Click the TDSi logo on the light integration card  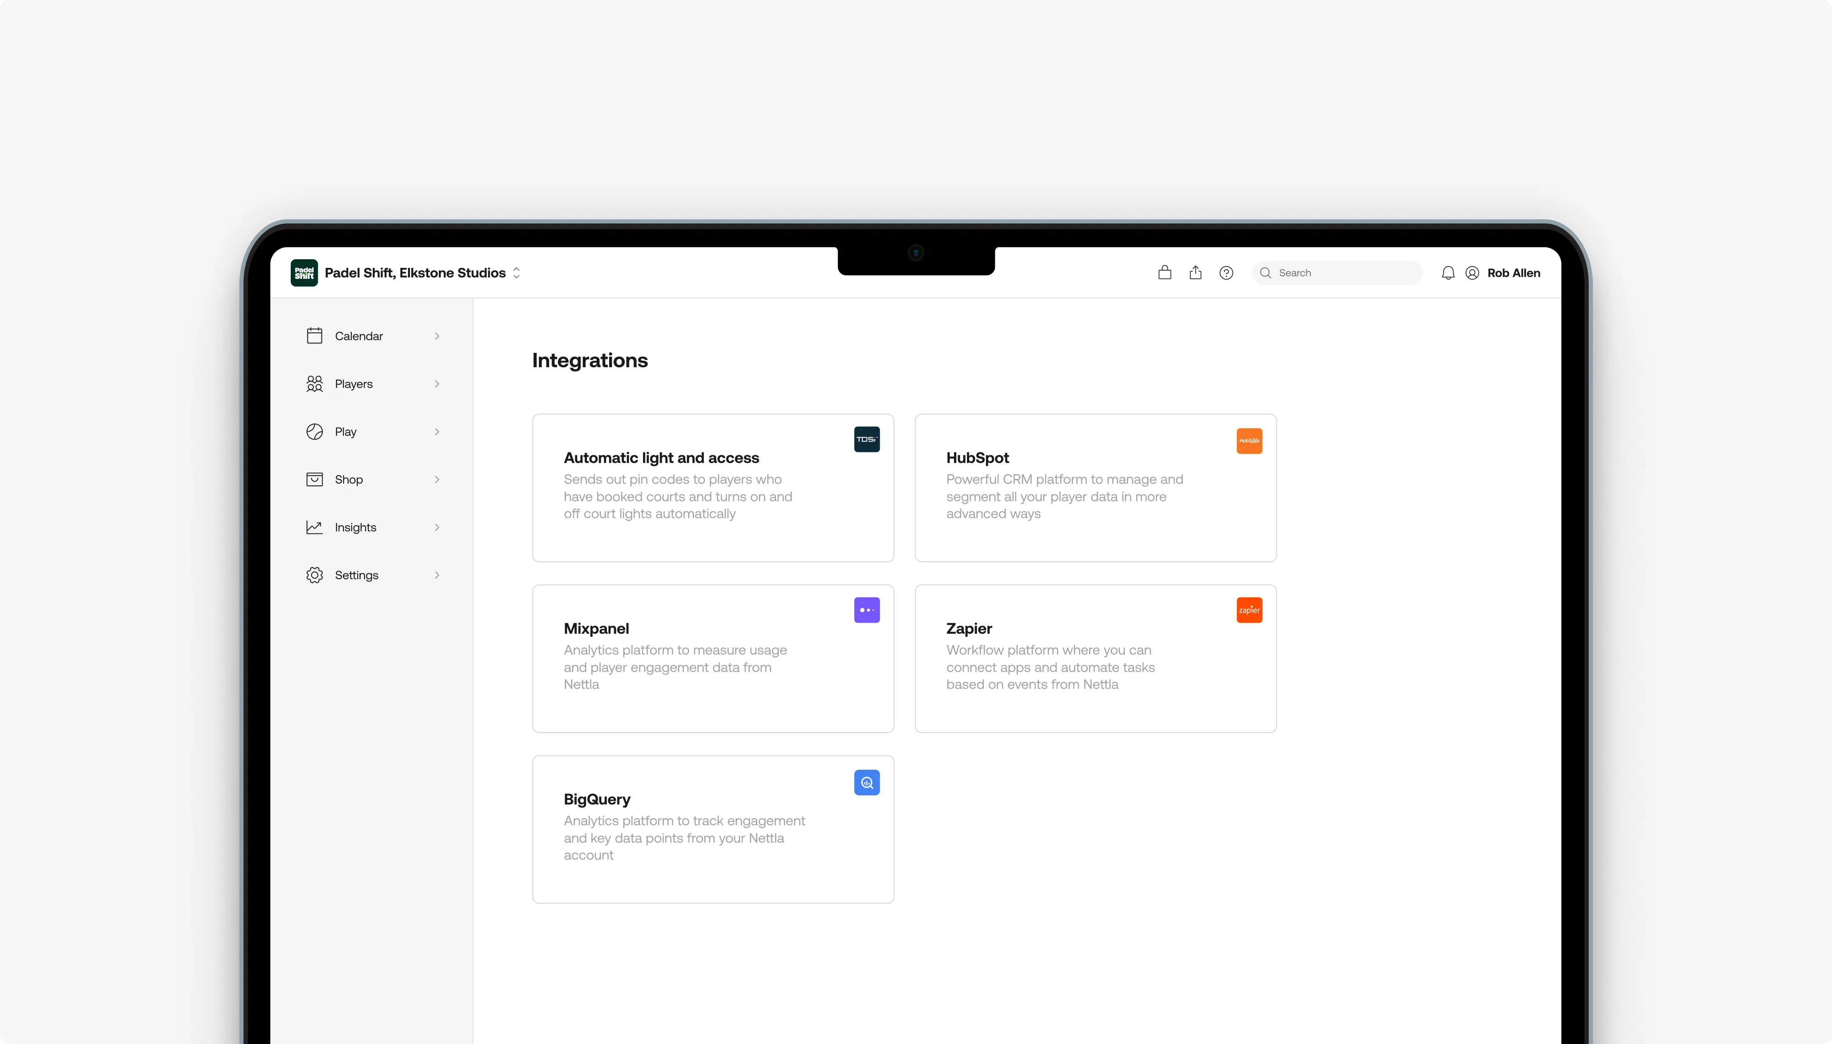pyautogui.click(x=866, y=439)
